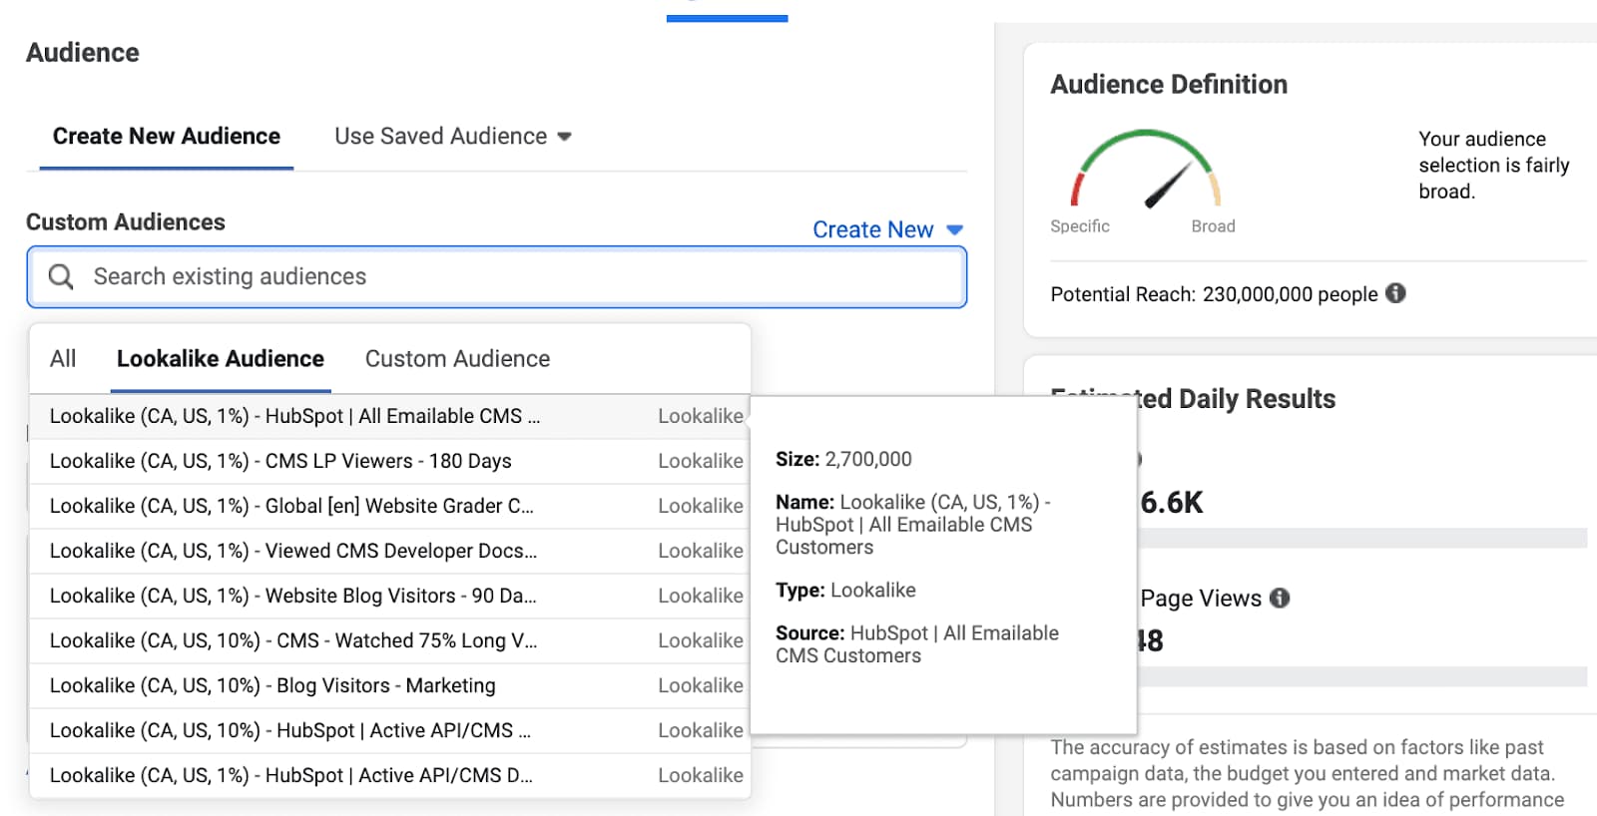This screenshot has height=816, width=1597.
Task: Click Page Views info icon
Action: (x=1280, y=598)
